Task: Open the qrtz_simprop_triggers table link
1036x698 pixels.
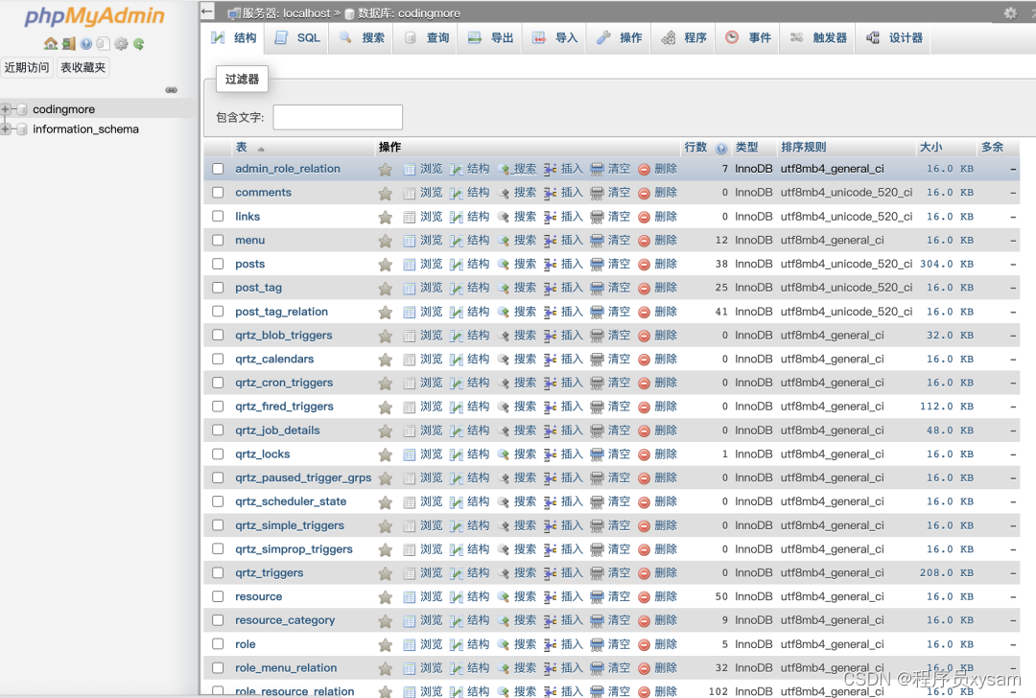Action: 294,548
